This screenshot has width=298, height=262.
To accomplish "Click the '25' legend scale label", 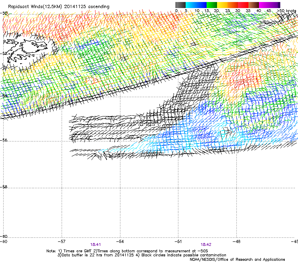I will click(228, 11).
